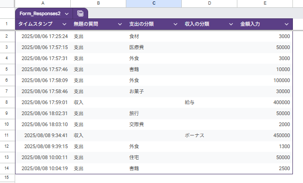Select the 食材 category cell
303x183 pixels.
tap(154, 36)
